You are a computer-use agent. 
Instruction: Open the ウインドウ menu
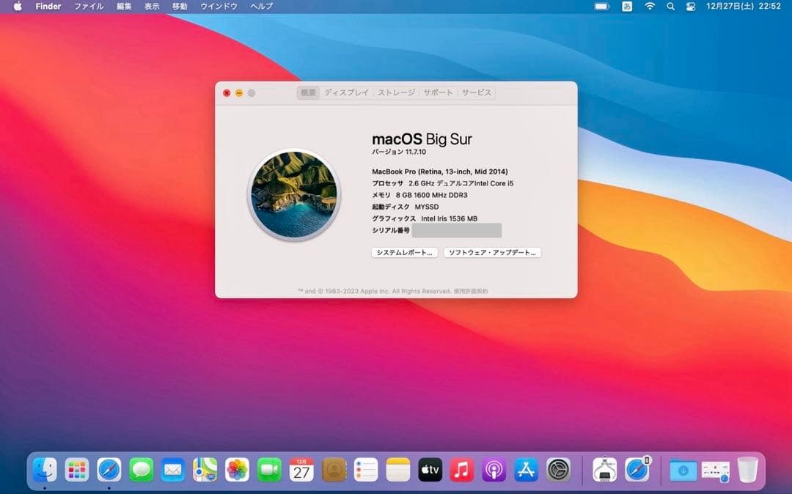[x=217, y=6]
